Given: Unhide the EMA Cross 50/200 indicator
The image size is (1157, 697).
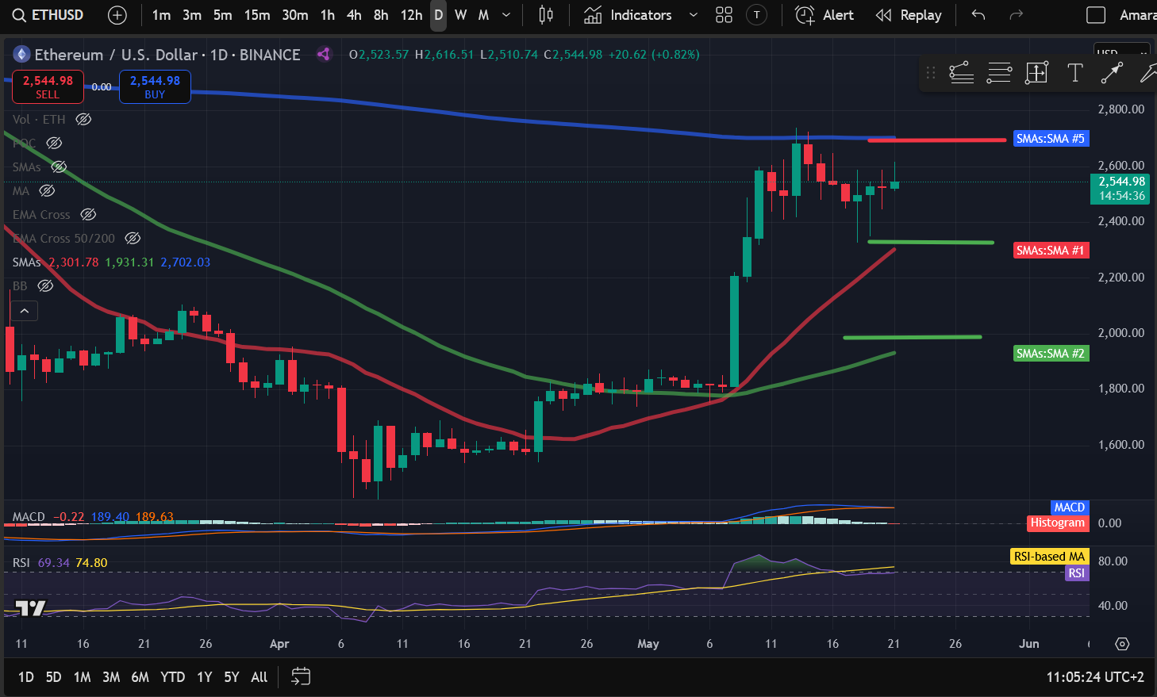Looking at the screenshot, I should 133,238.
